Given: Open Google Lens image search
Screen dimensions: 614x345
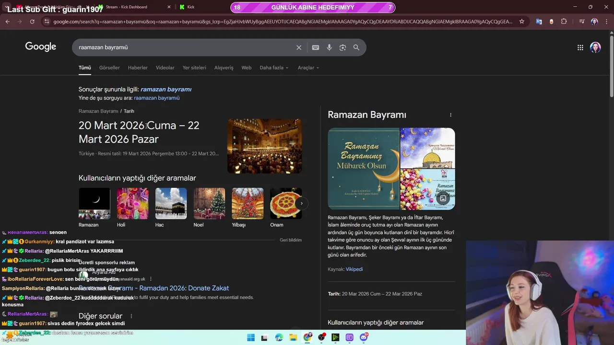Looking at the screenshot, I should pos(342,47).
